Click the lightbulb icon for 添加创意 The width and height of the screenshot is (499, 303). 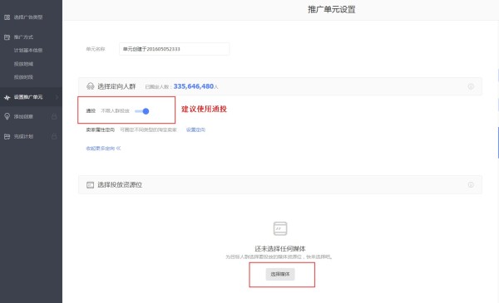click(x=7, y=116)
